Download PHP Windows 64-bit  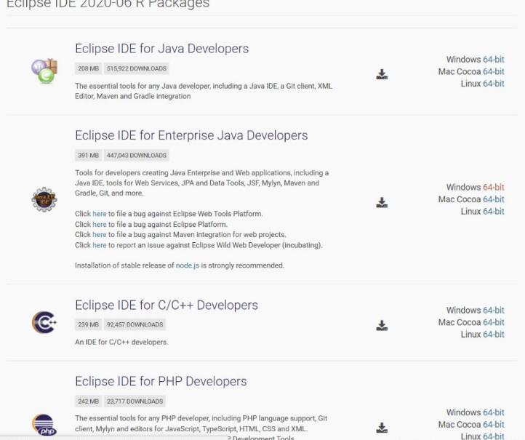pos(494,412)
